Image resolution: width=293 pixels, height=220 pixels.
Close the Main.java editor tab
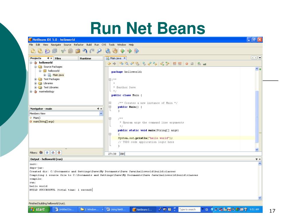pyautogui.click(x=124, y=58)
